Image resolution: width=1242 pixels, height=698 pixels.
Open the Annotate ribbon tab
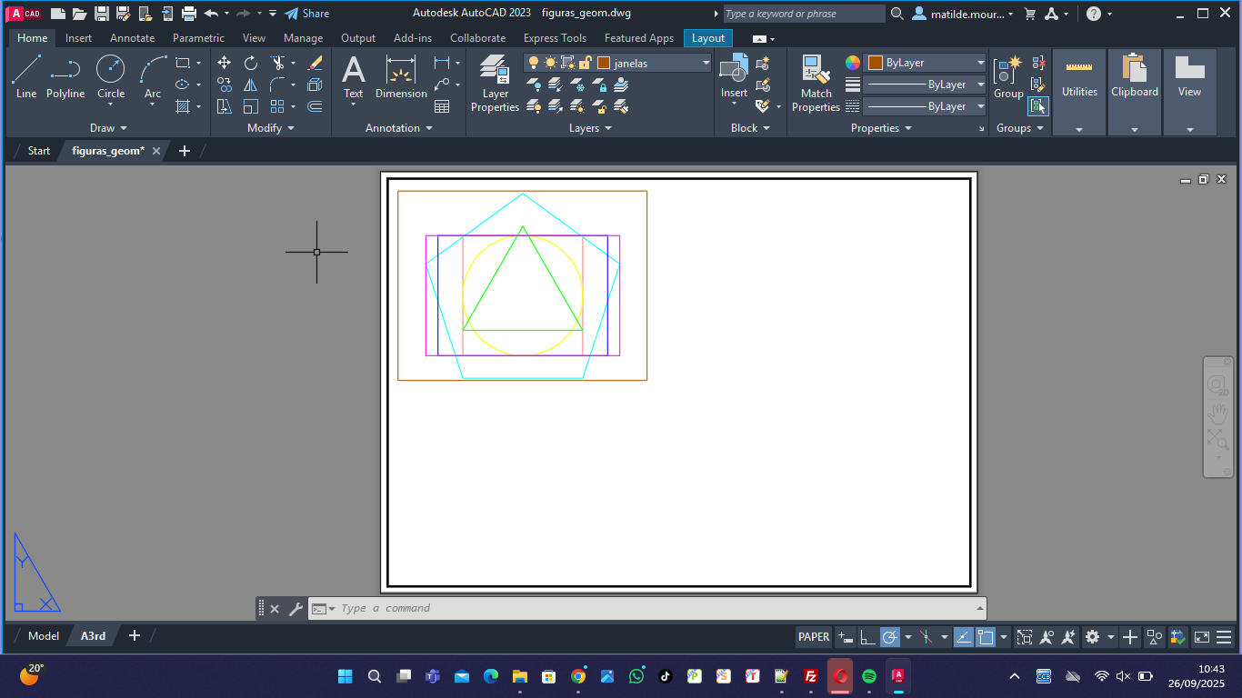132,38
